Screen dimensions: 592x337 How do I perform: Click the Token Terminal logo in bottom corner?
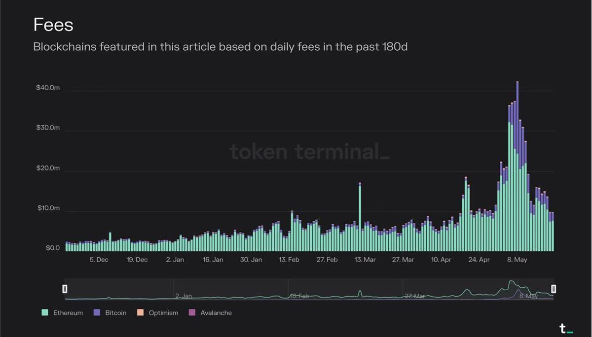pyautogui.click(x=565, y=329)
